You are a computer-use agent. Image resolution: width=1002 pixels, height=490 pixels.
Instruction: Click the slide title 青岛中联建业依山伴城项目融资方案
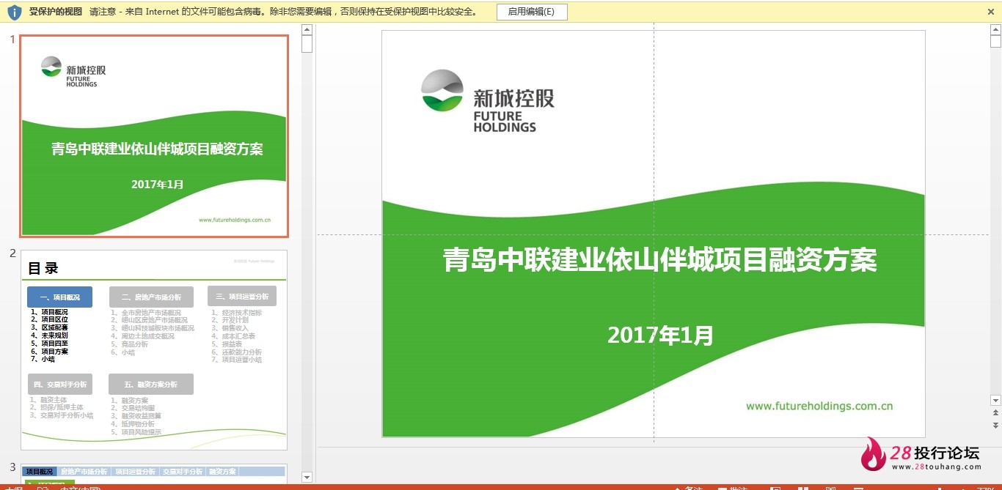click(660, 260)
